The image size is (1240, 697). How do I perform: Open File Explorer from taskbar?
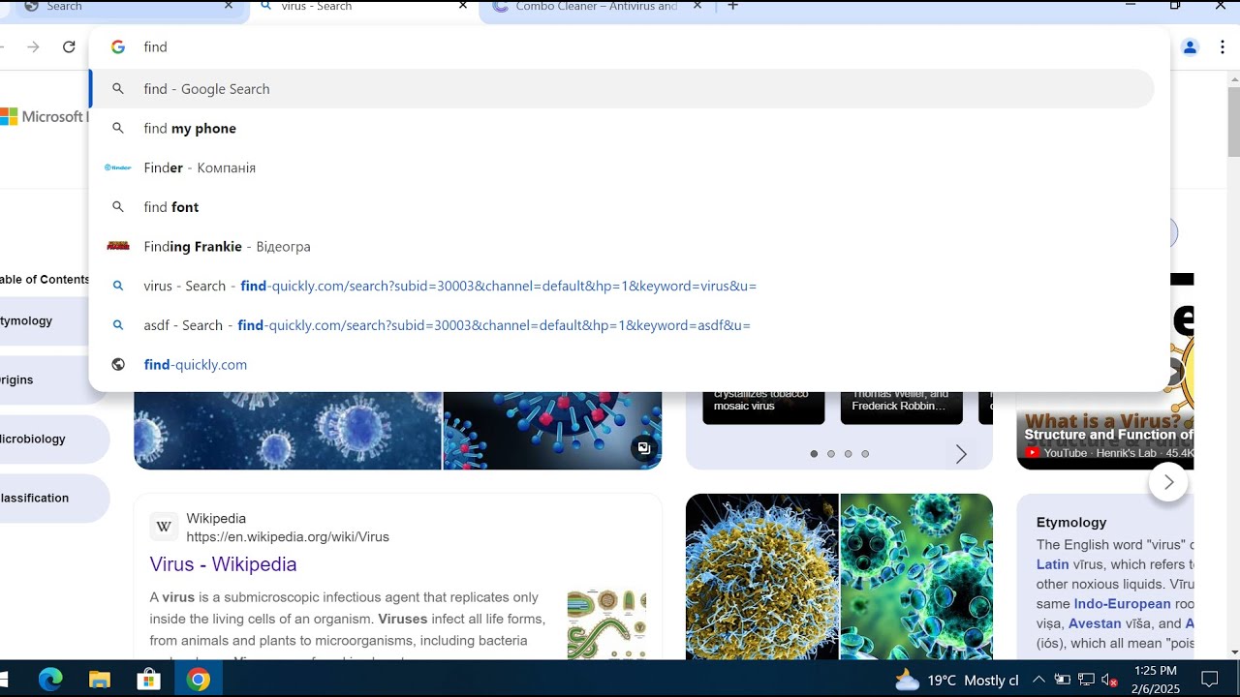pyautogui.click(x=100, y=680)
